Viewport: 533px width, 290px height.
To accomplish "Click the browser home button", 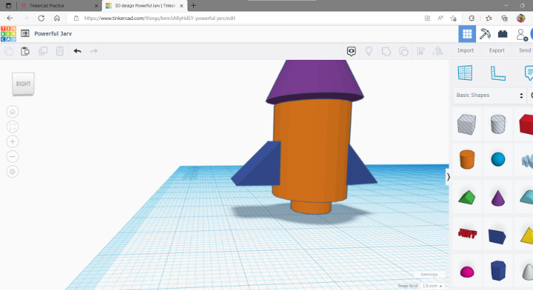I will (x=57, y=18).
